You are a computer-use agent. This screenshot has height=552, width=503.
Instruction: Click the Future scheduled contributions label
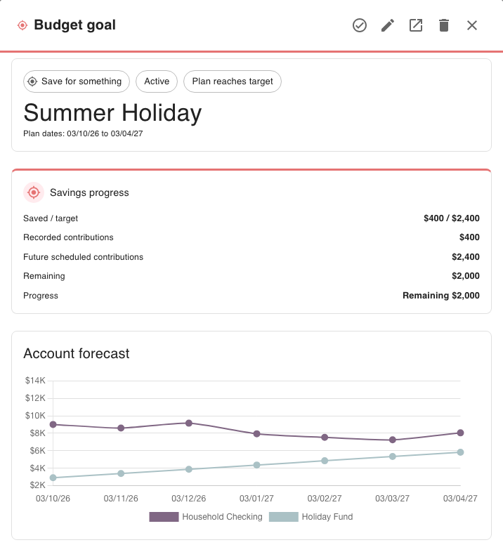click(83, 257)
